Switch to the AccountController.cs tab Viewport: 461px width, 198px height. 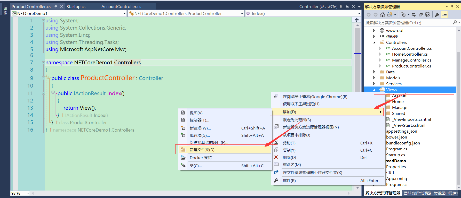click(x=121, y=6)
